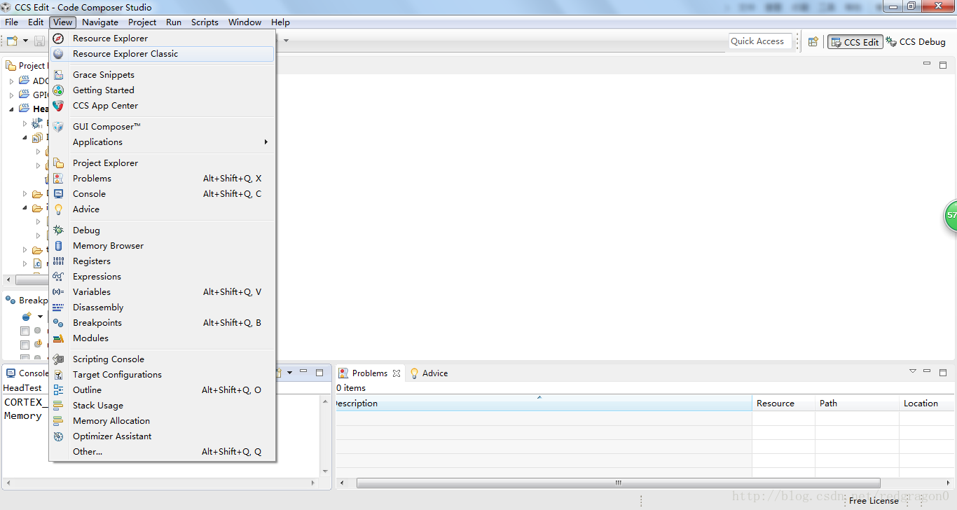Open the New toolbar dropdown arrow
The image size is (957, 510).
pos(25,41)
